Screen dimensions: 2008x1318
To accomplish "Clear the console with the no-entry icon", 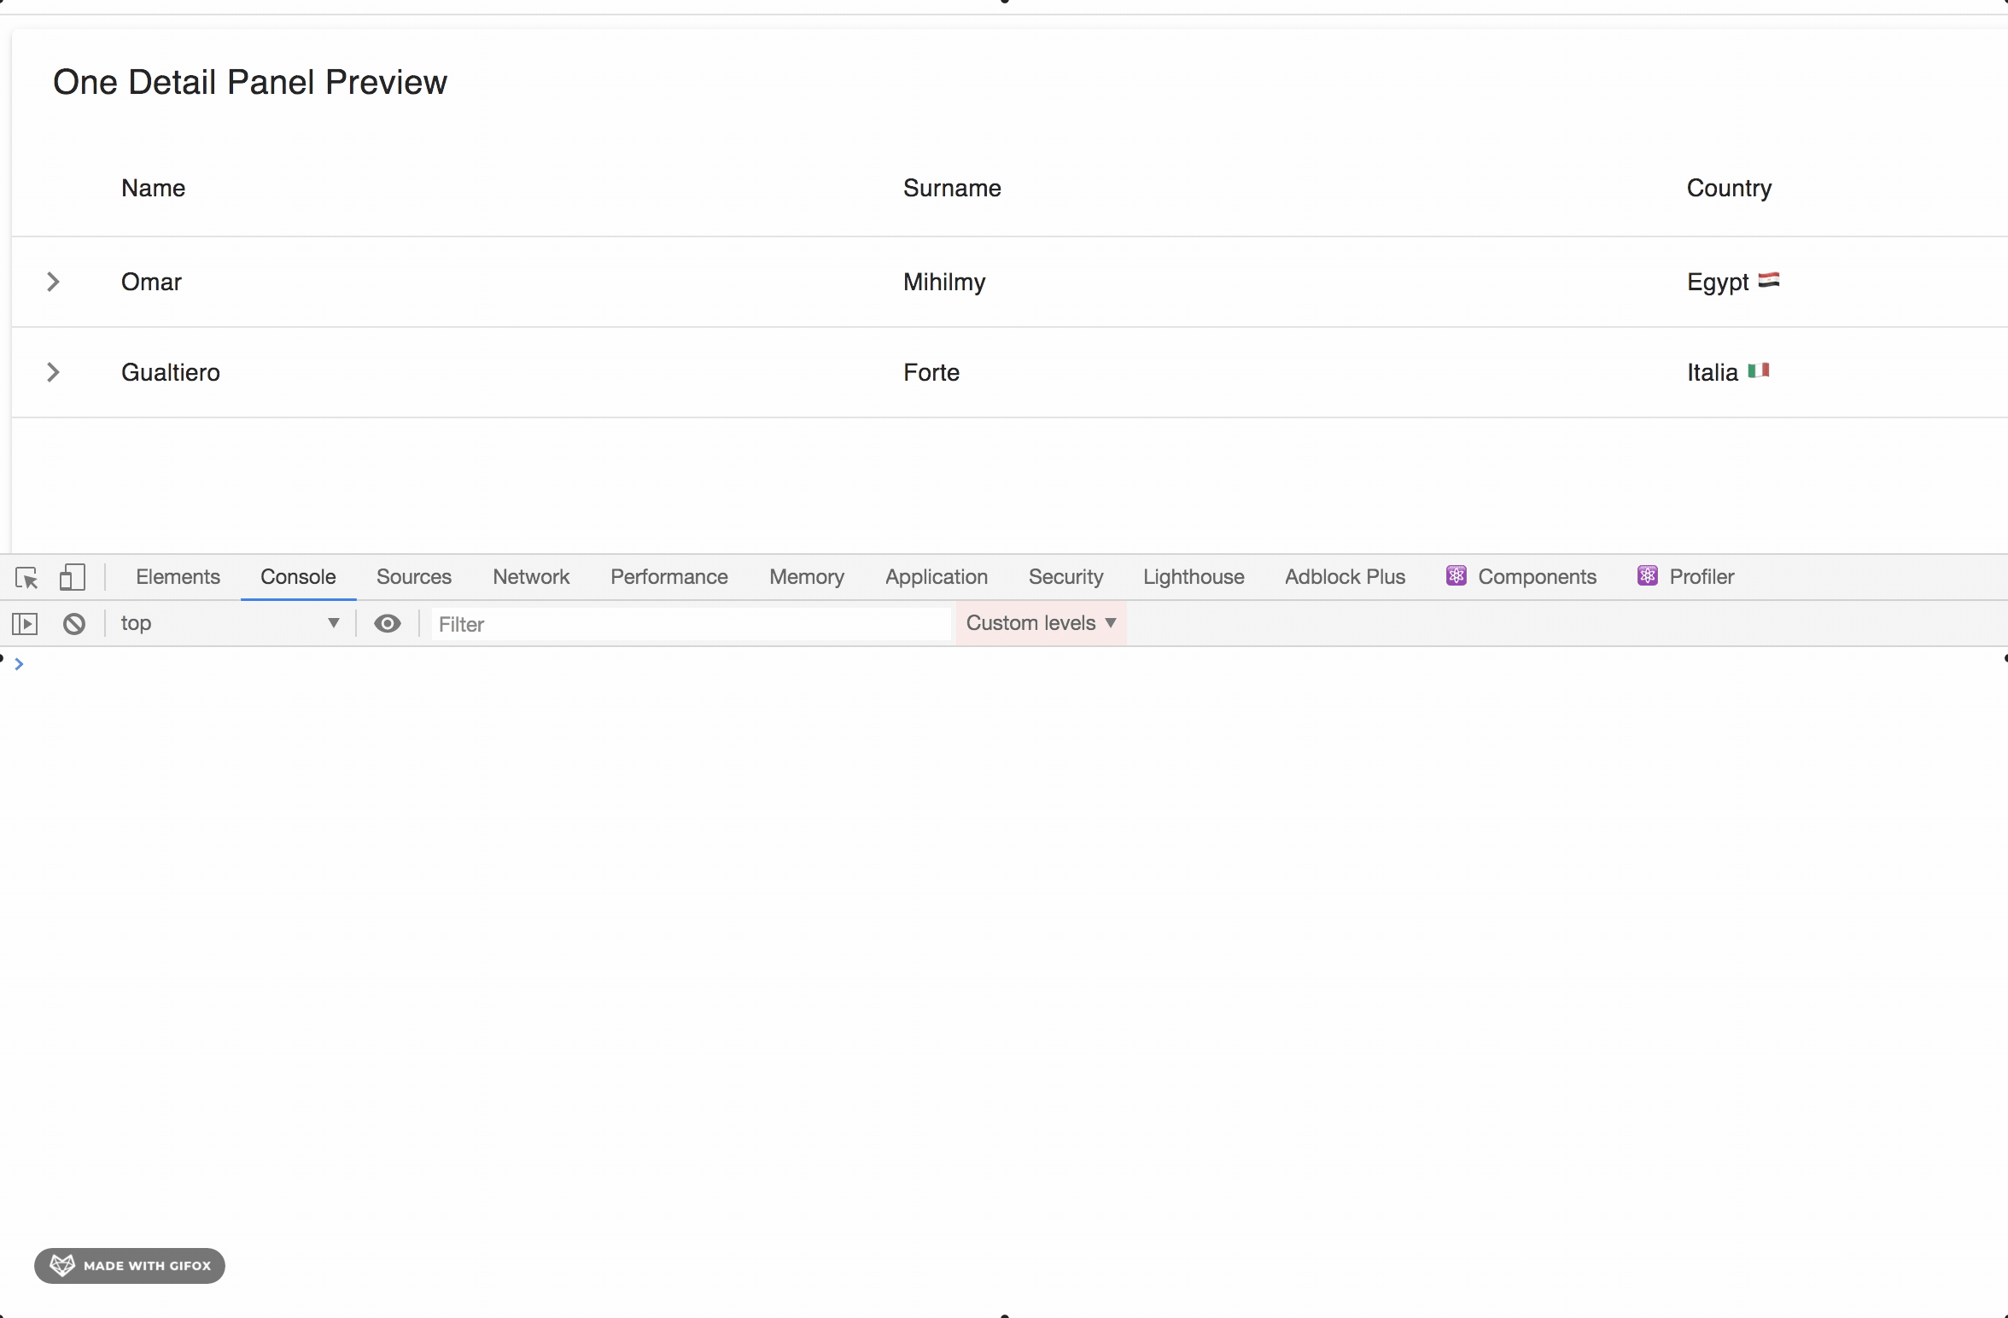I will [x=73, y=623].
